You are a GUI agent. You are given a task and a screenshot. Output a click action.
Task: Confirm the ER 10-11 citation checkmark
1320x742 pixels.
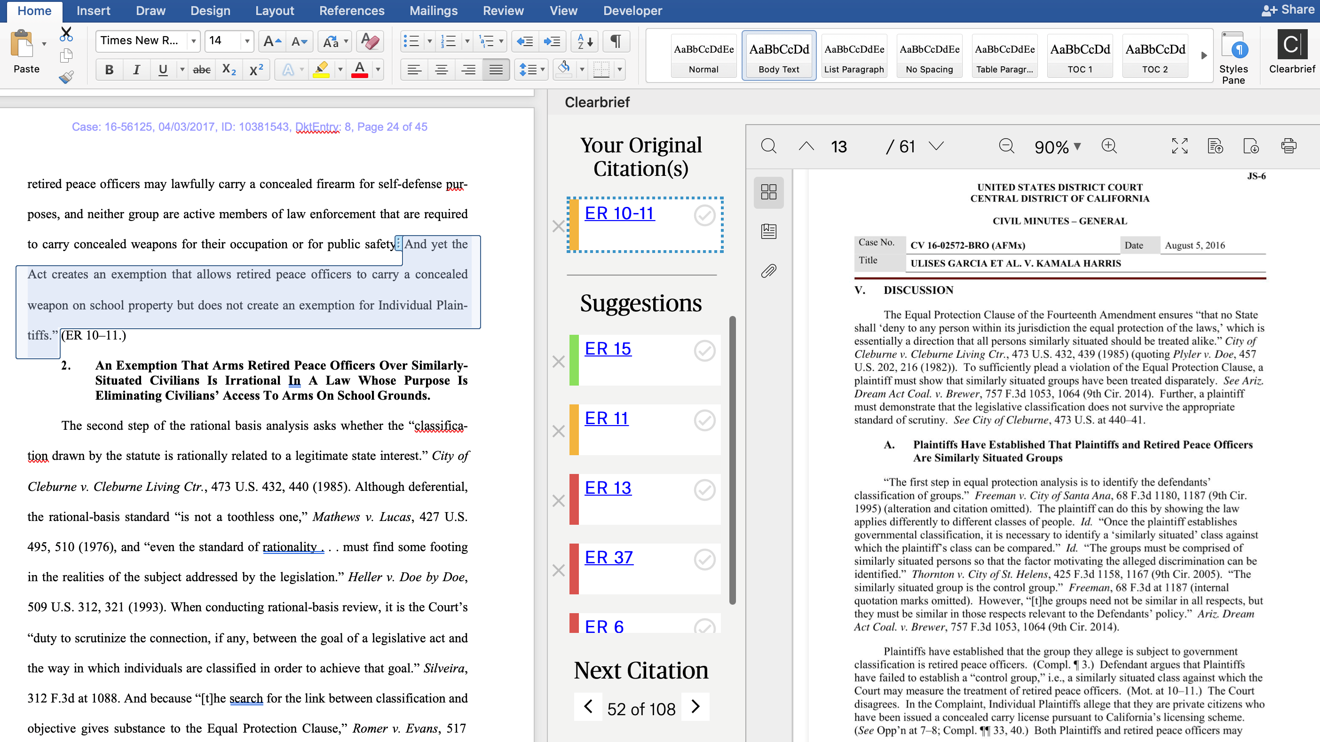tap(704, 216)
